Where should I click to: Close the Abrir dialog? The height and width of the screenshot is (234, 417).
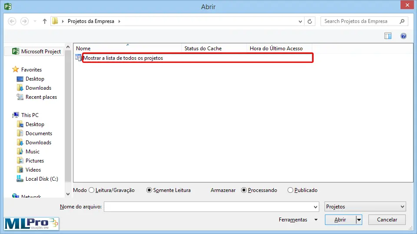pos(407,5)
